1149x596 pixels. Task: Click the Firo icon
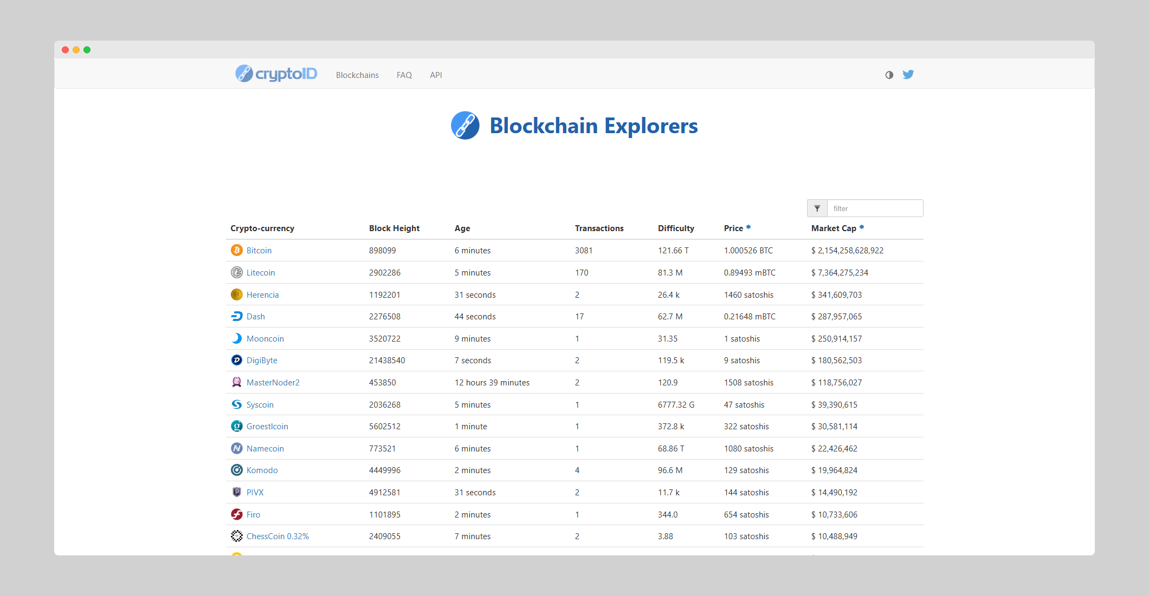point(237,514)
